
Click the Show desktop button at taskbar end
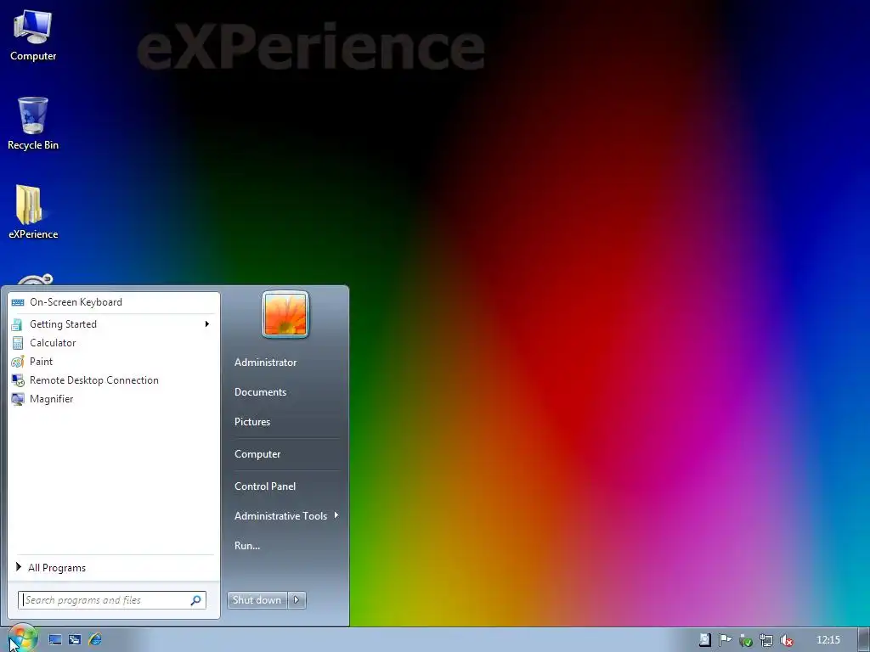tap(863, 640)
